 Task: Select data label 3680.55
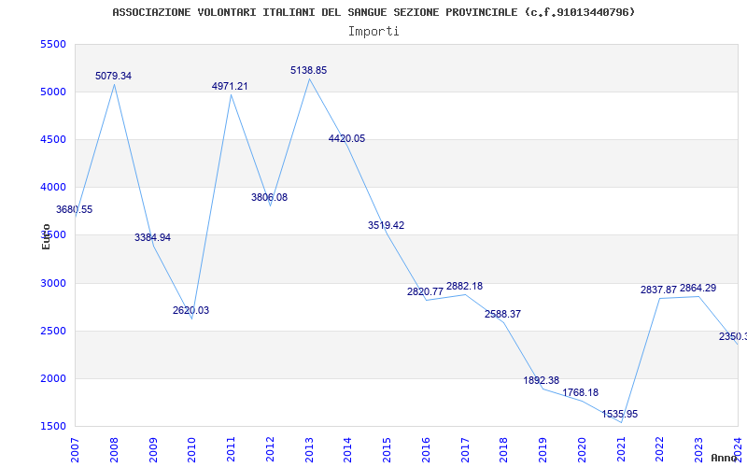75,209
